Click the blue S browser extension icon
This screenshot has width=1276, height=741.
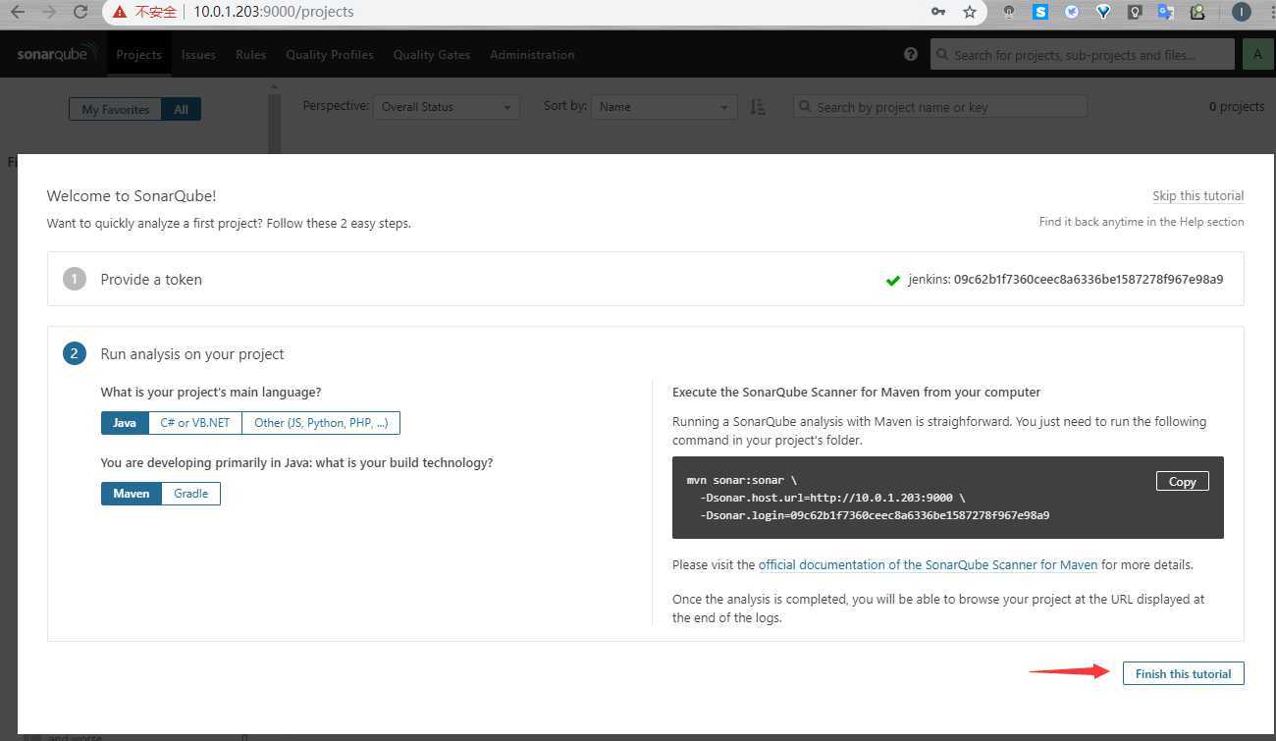click(x=1040, y=12)
